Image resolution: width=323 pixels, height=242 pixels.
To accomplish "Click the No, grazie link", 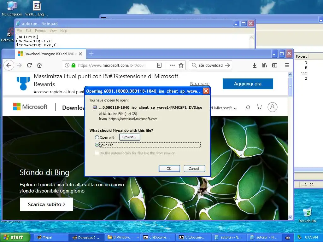I will click(x=200, y=84).
